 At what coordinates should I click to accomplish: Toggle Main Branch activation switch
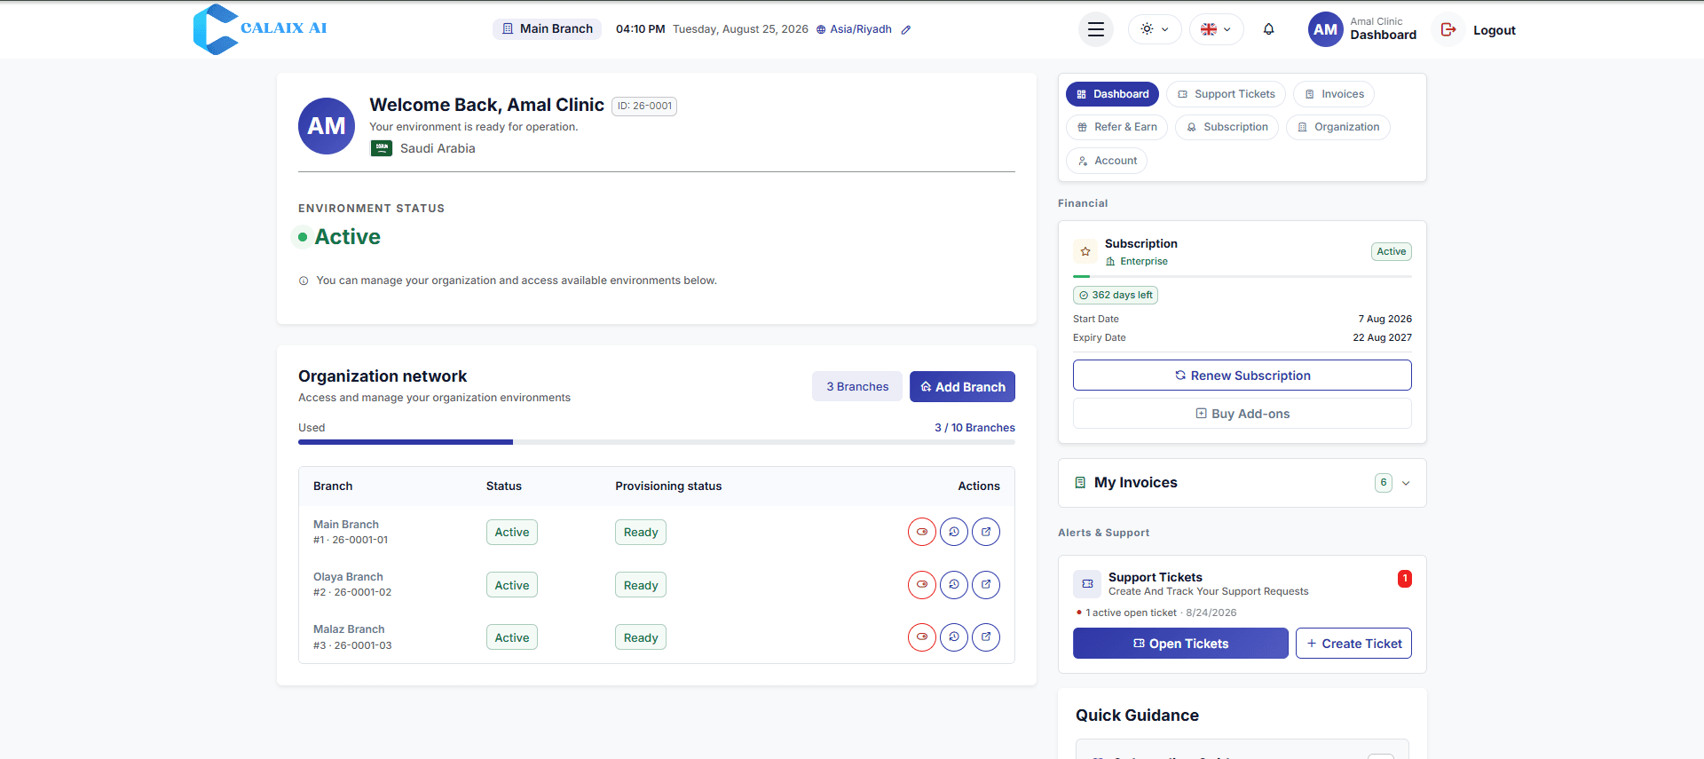[x=922, y=532]
